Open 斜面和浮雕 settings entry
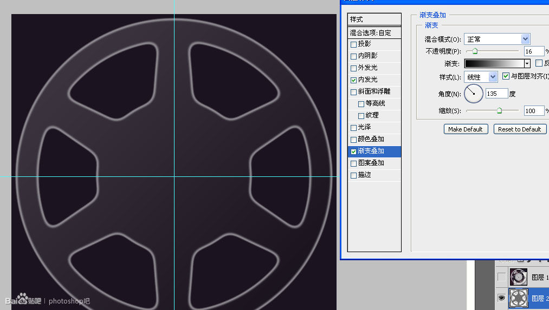Screen dimensions: 549x310 (374, 91)
